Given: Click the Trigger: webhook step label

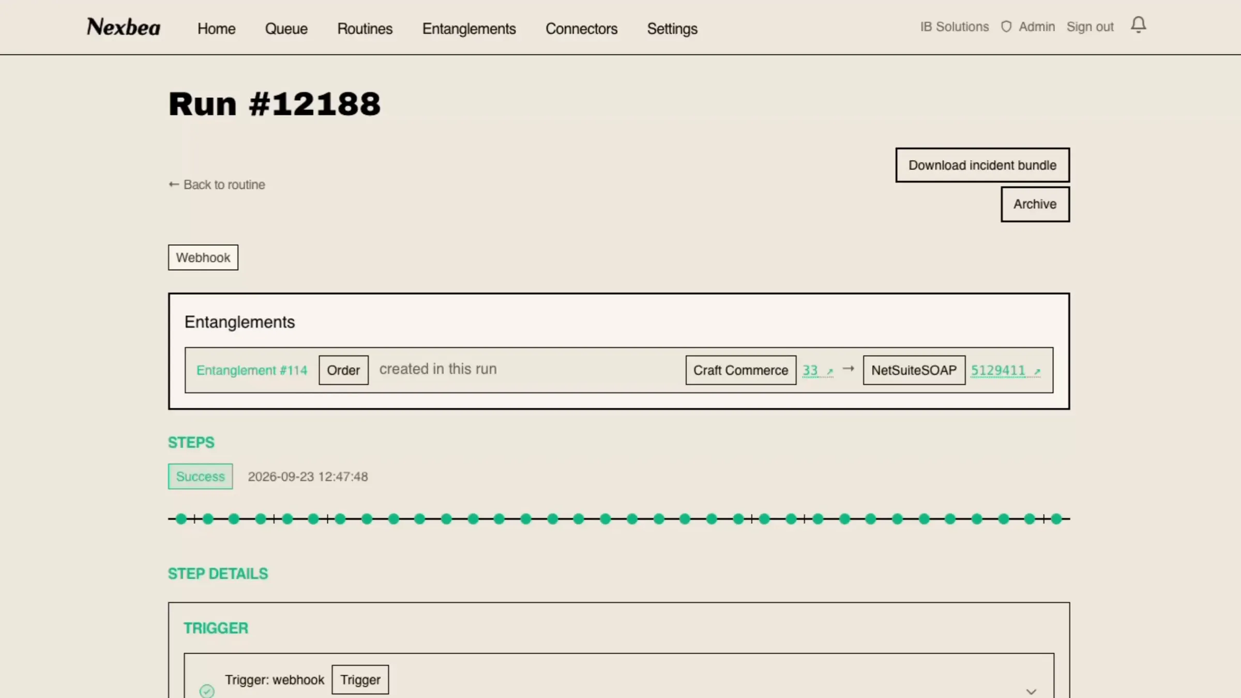Looking at the screenshot, I should point(275,679).
